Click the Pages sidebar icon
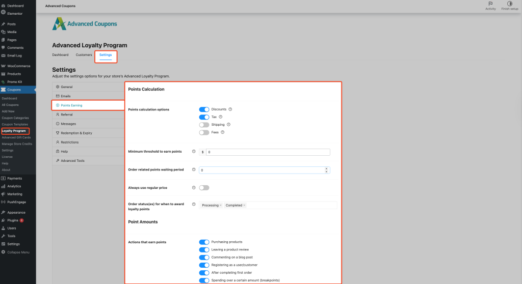This screenshot has width=522, height=284. click(x=4, y=40)
